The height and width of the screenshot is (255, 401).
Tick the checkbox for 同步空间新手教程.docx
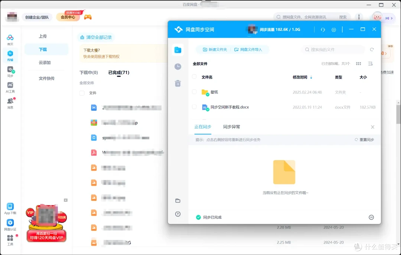pyautogui.click(x=194, y=107)
